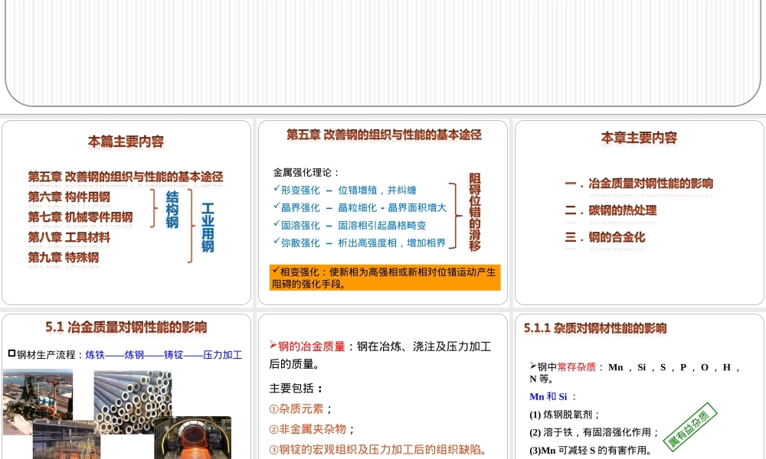Click the text 第八章 工具材料

tap(69, 238)
